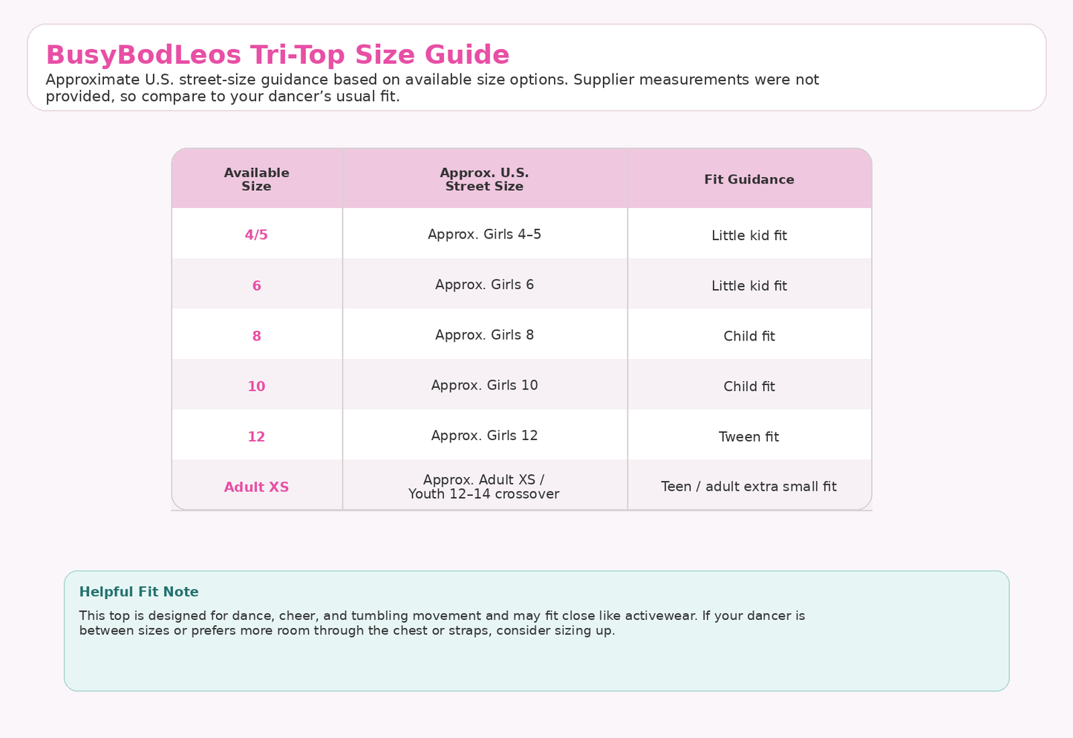Click the Adult XS size label
1073x738 pixels.
click(256, 488)
